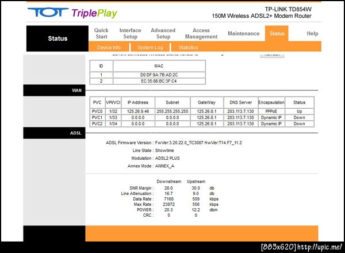
Task: Select the ADSL firmware version string
Action: click(198, 143)
